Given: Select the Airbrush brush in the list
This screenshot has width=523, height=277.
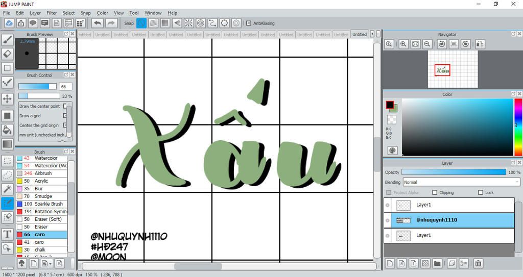Looking at the screenshot, I should click(x=42, y=173).
